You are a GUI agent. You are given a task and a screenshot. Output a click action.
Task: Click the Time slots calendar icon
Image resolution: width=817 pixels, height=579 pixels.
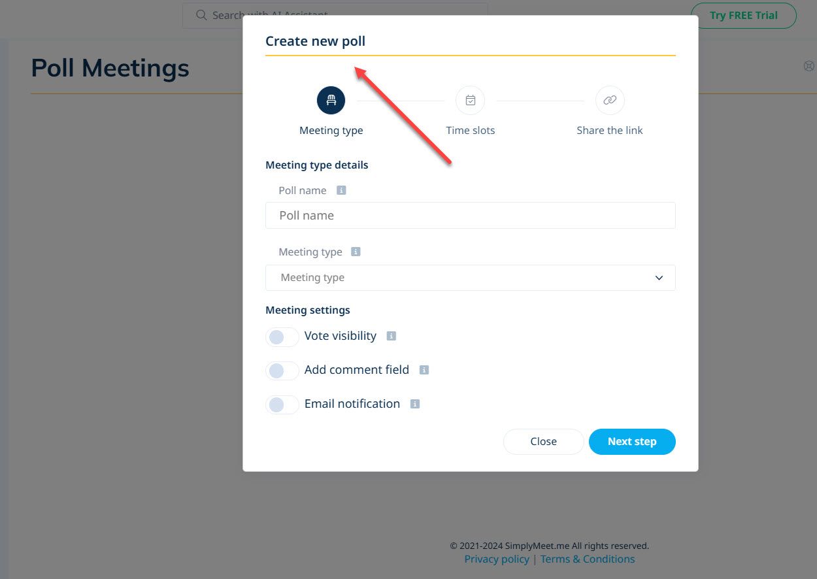(x=470, y=100)
